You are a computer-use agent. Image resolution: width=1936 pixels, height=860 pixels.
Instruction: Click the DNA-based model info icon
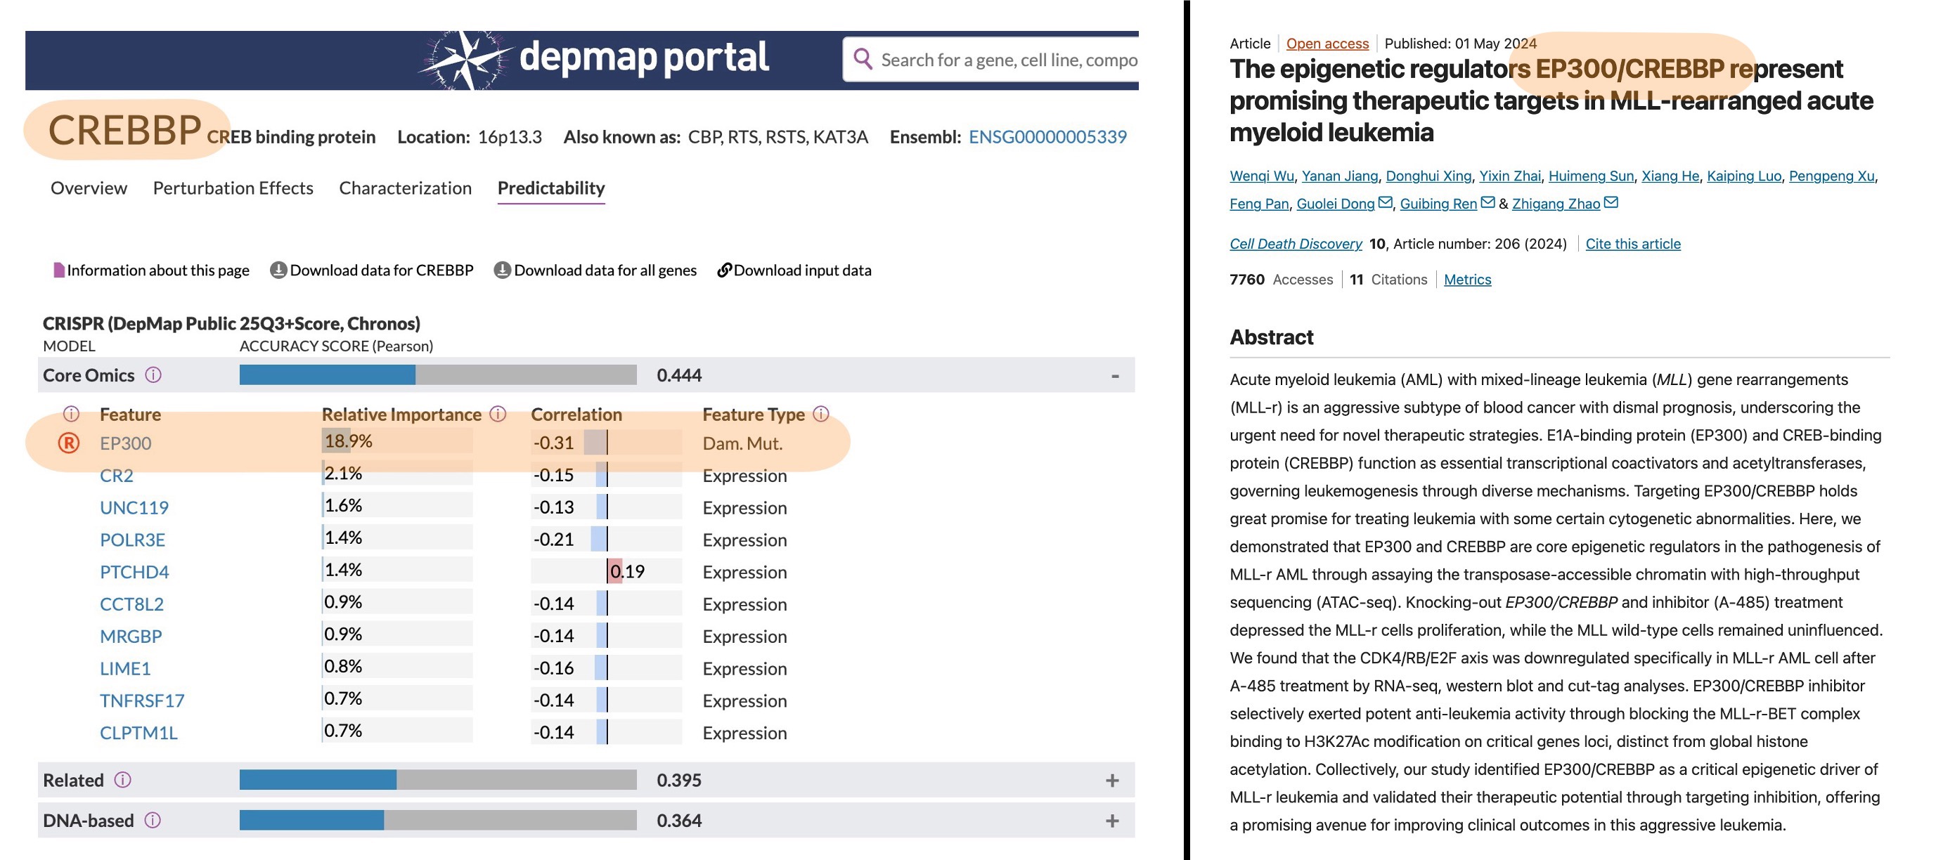153,820
